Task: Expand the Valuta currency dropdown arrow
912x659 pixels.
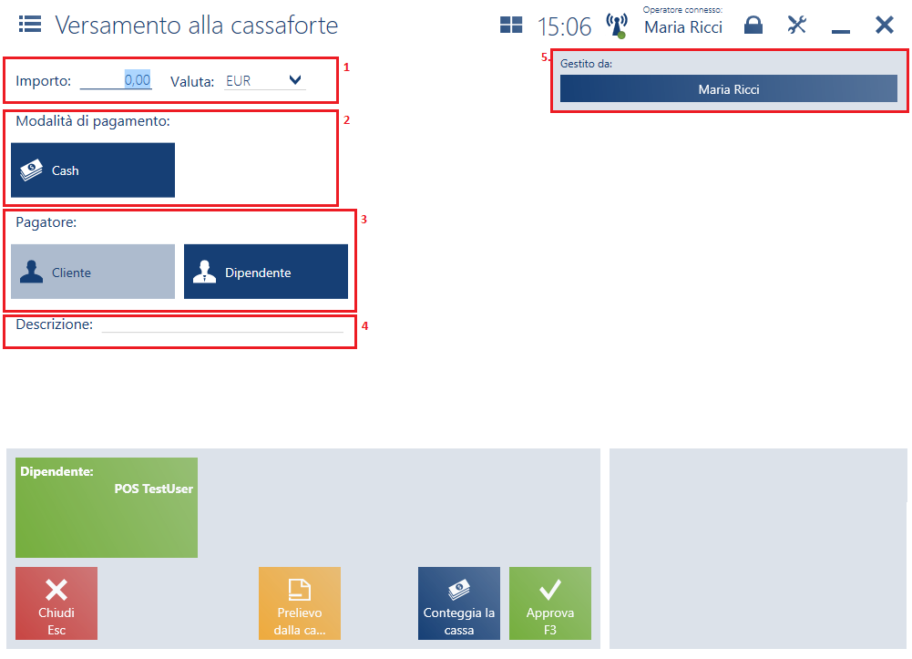Action: click(294, 80)
